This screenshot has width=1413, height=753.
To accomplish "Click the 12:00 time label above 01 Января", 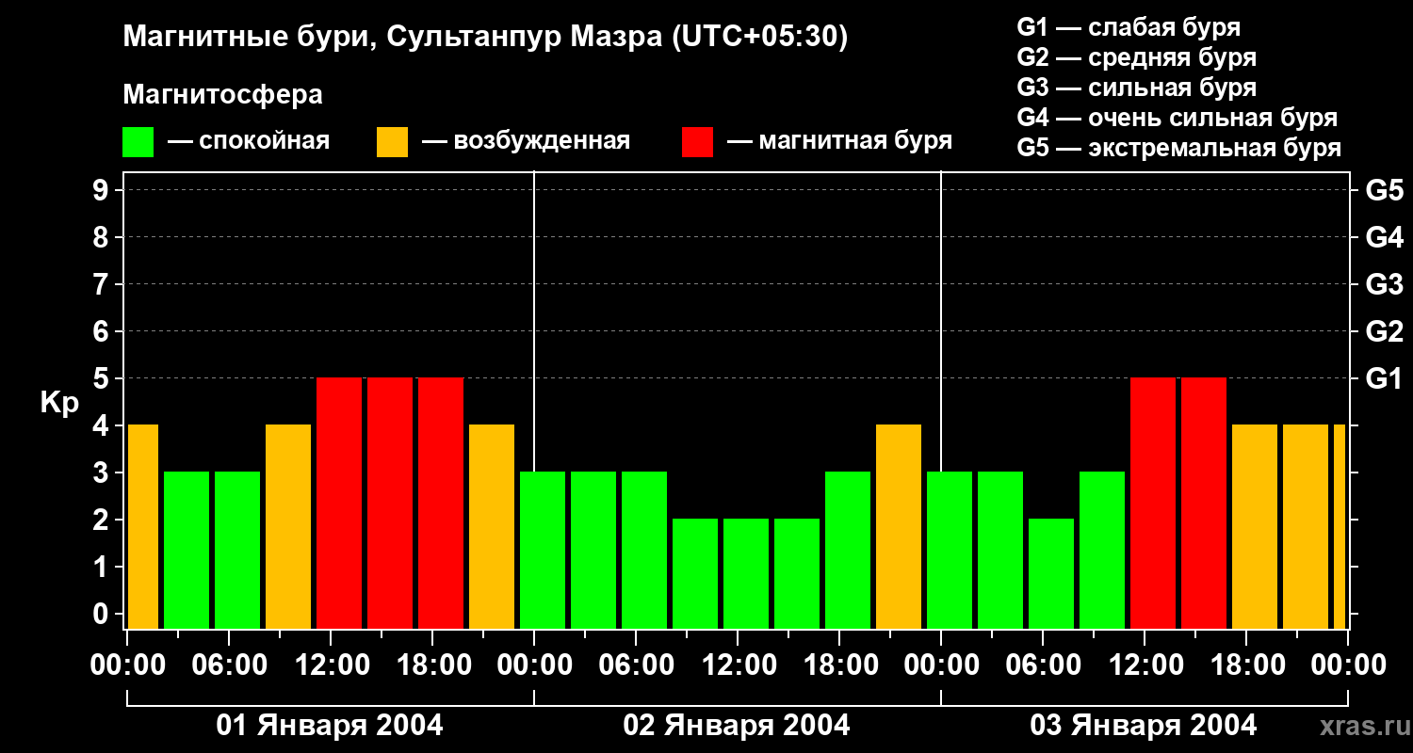I will [332, 665].
